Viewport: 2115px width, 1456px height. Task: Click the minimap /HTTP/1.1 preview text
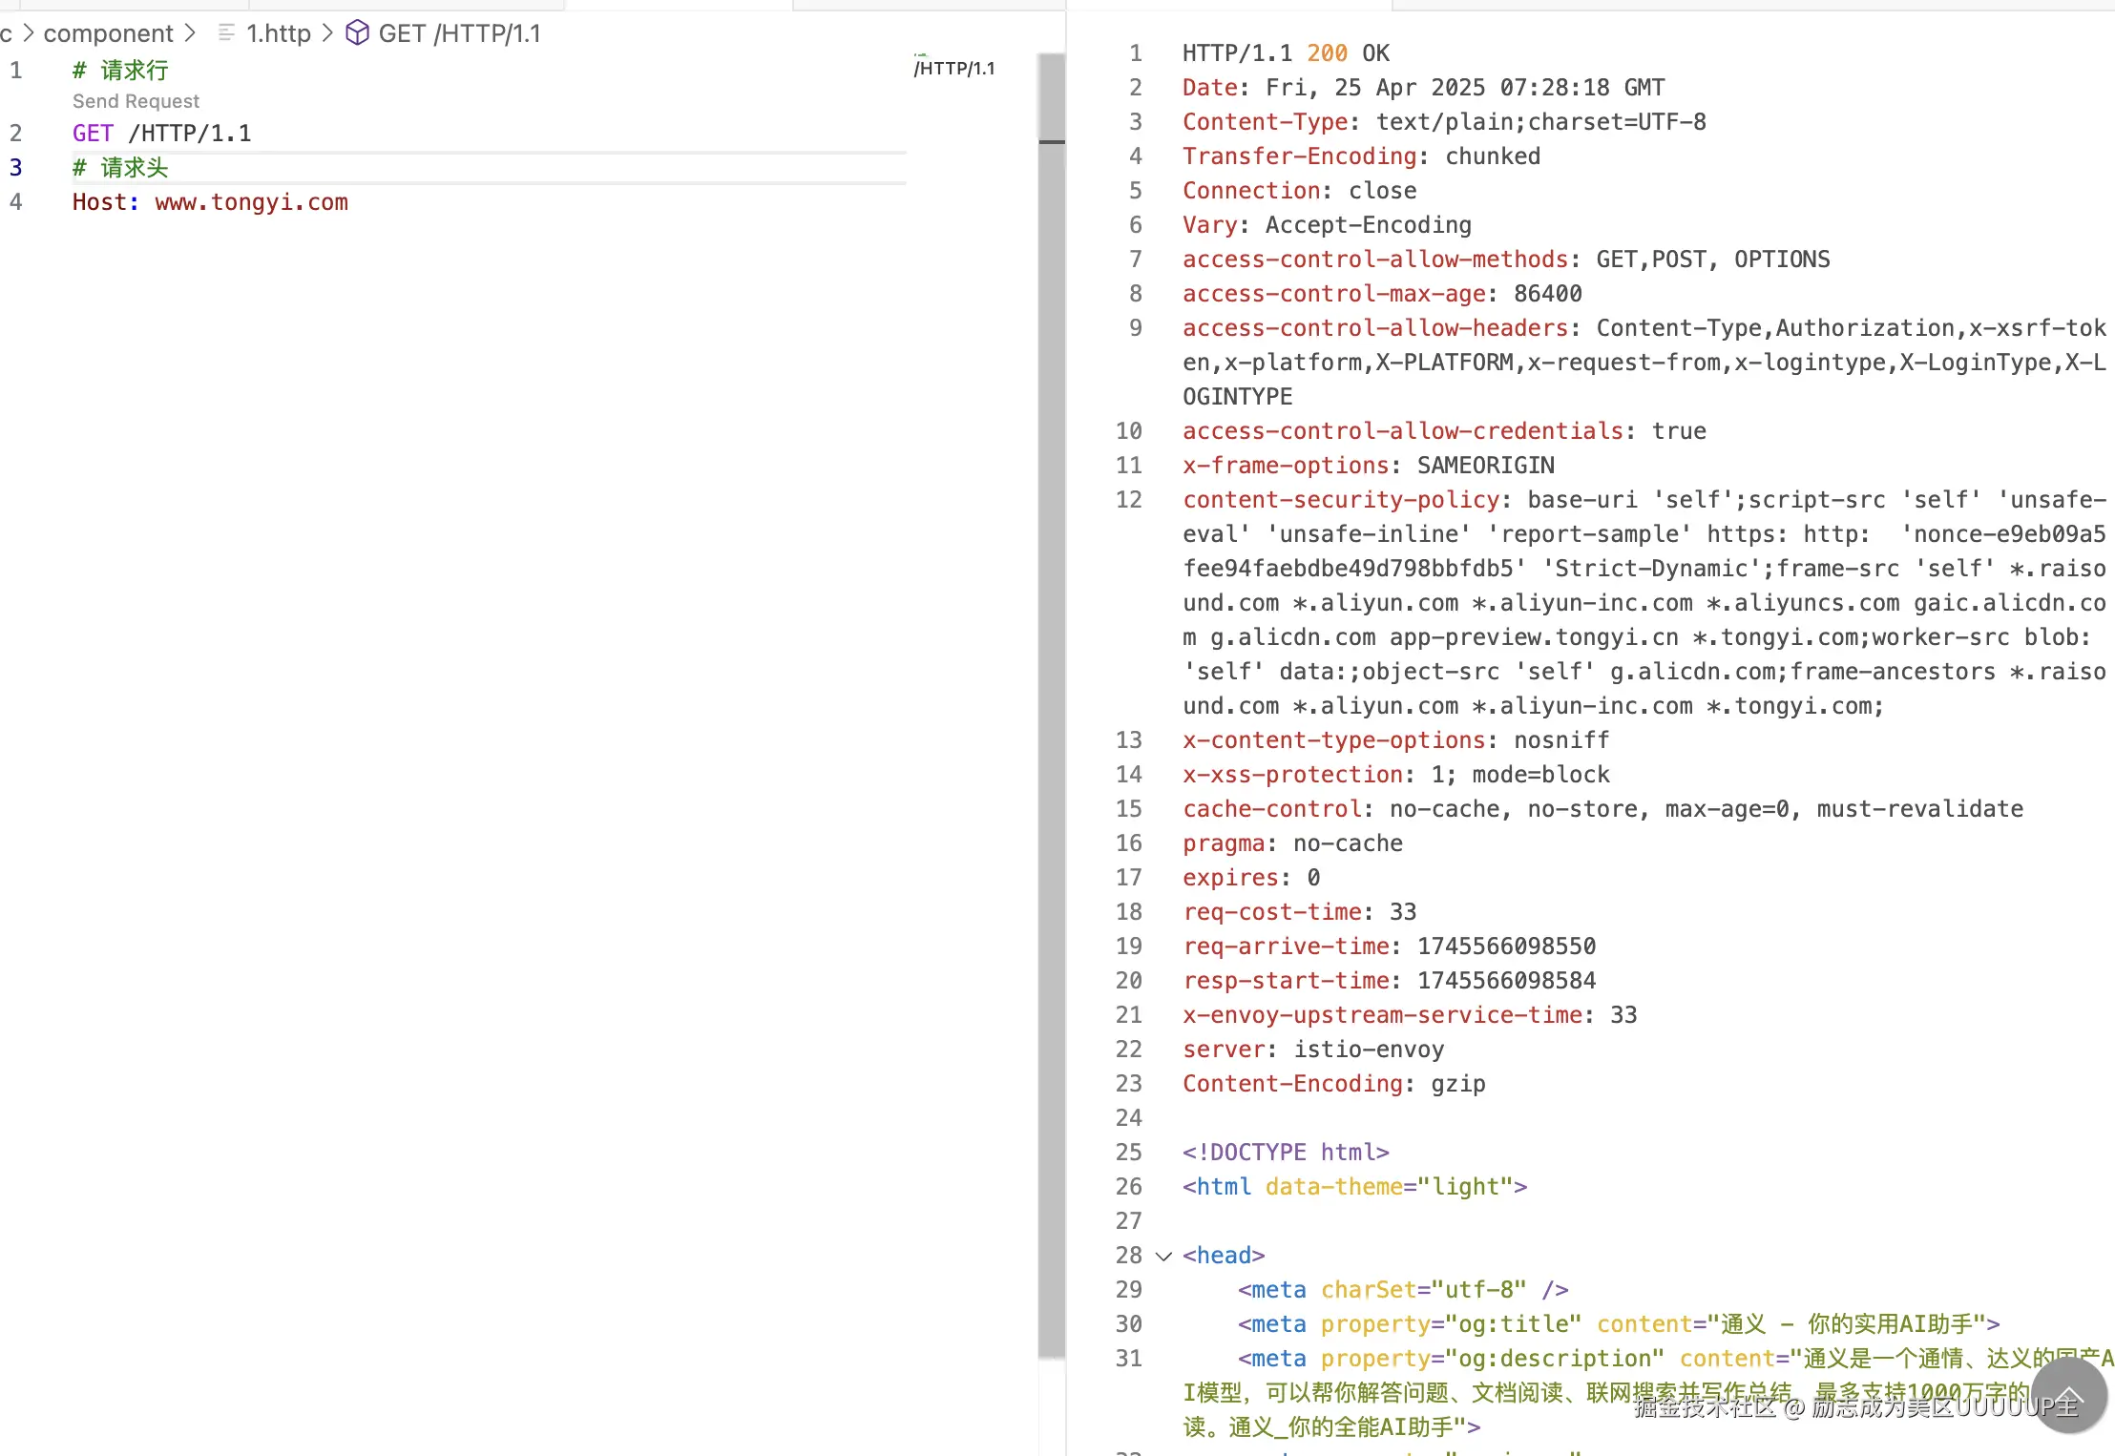coord(954,68)
